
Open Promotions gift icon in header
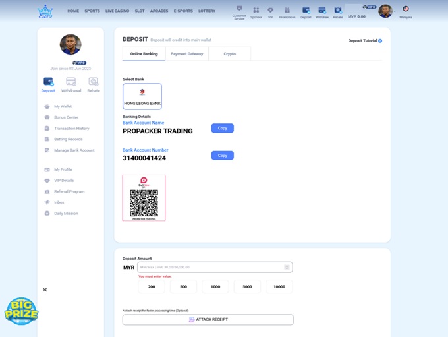287,10
